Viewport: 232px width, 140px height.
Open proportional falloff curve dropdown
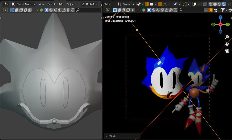coord(166,4)
